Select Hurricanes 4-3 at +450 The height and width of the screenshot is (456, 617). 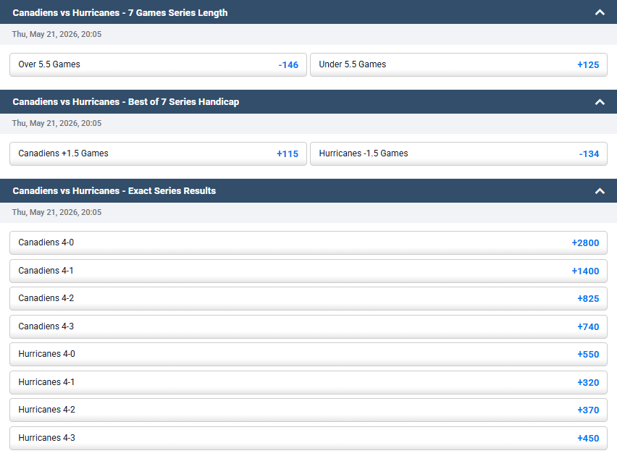308,439
